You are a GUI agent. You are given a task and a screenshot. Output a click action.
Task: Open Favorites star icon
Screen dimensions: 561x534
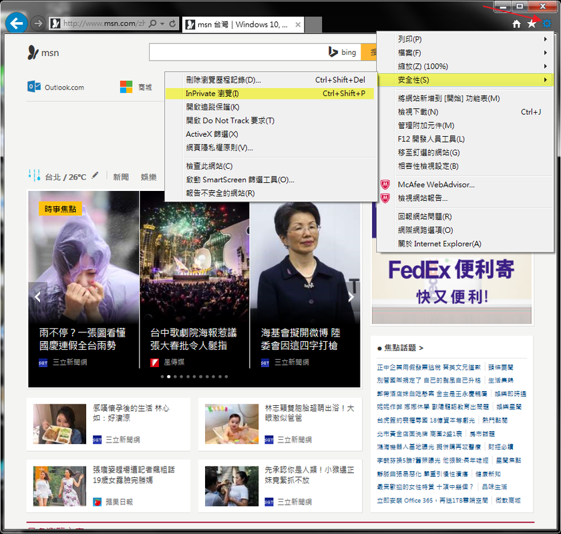(x=532, y=23)
